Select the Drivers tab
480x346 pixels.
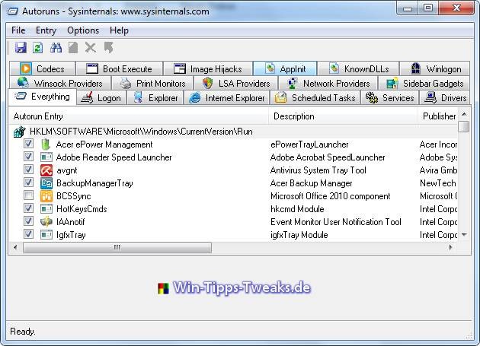click(x=444, y=98)
